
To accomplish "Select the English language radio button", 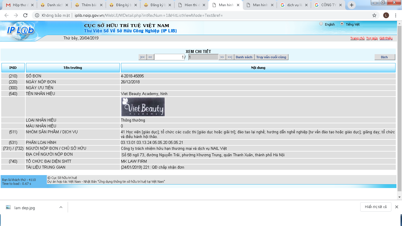I will (x=321, y=24).
